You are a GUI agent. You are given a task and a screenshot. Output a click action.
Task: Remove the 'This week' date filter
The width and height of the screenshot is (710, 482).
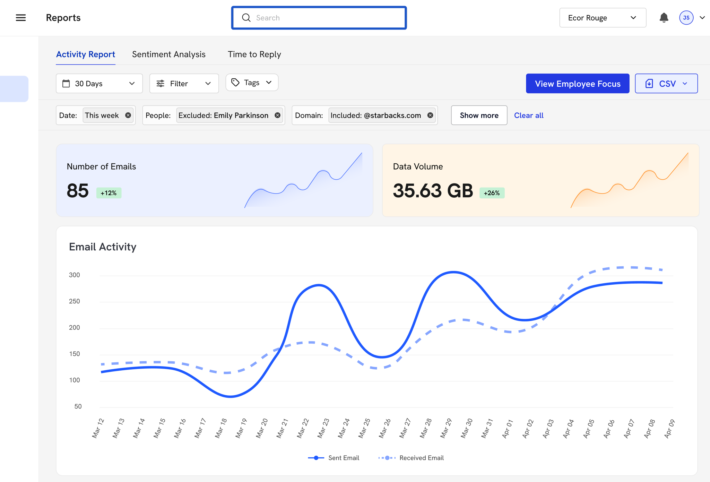coord(128,115)
